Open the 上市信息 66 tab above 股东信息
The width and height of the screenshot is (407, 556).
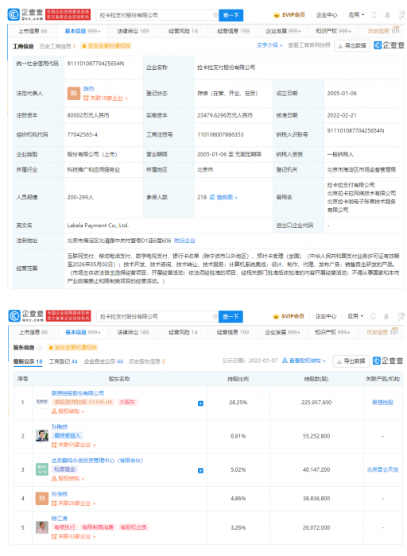click(33, 332)
